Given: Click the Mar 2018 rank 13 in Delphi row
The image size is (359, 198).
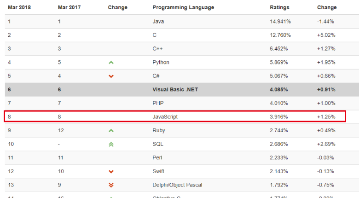Looking at the screenshot, I should [x=11, y=185].
